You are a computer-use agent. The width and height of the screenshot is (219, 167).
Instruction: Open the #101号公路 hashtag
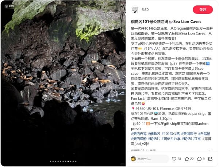pyautogui.click(x=170, y=134)
